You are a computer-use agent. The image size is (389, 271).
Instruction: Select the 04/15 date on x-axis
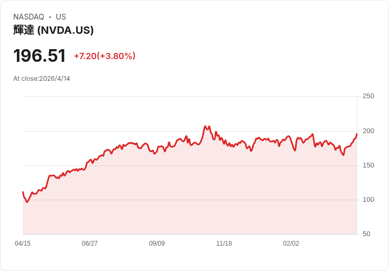tap(23, 244)
